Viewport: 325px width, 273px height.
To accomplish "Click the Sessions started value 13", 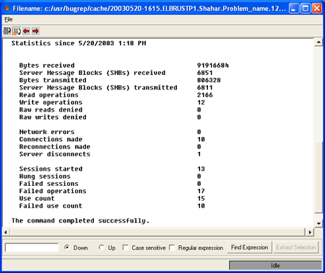I will pyautogui.click(x=201, y=169).
